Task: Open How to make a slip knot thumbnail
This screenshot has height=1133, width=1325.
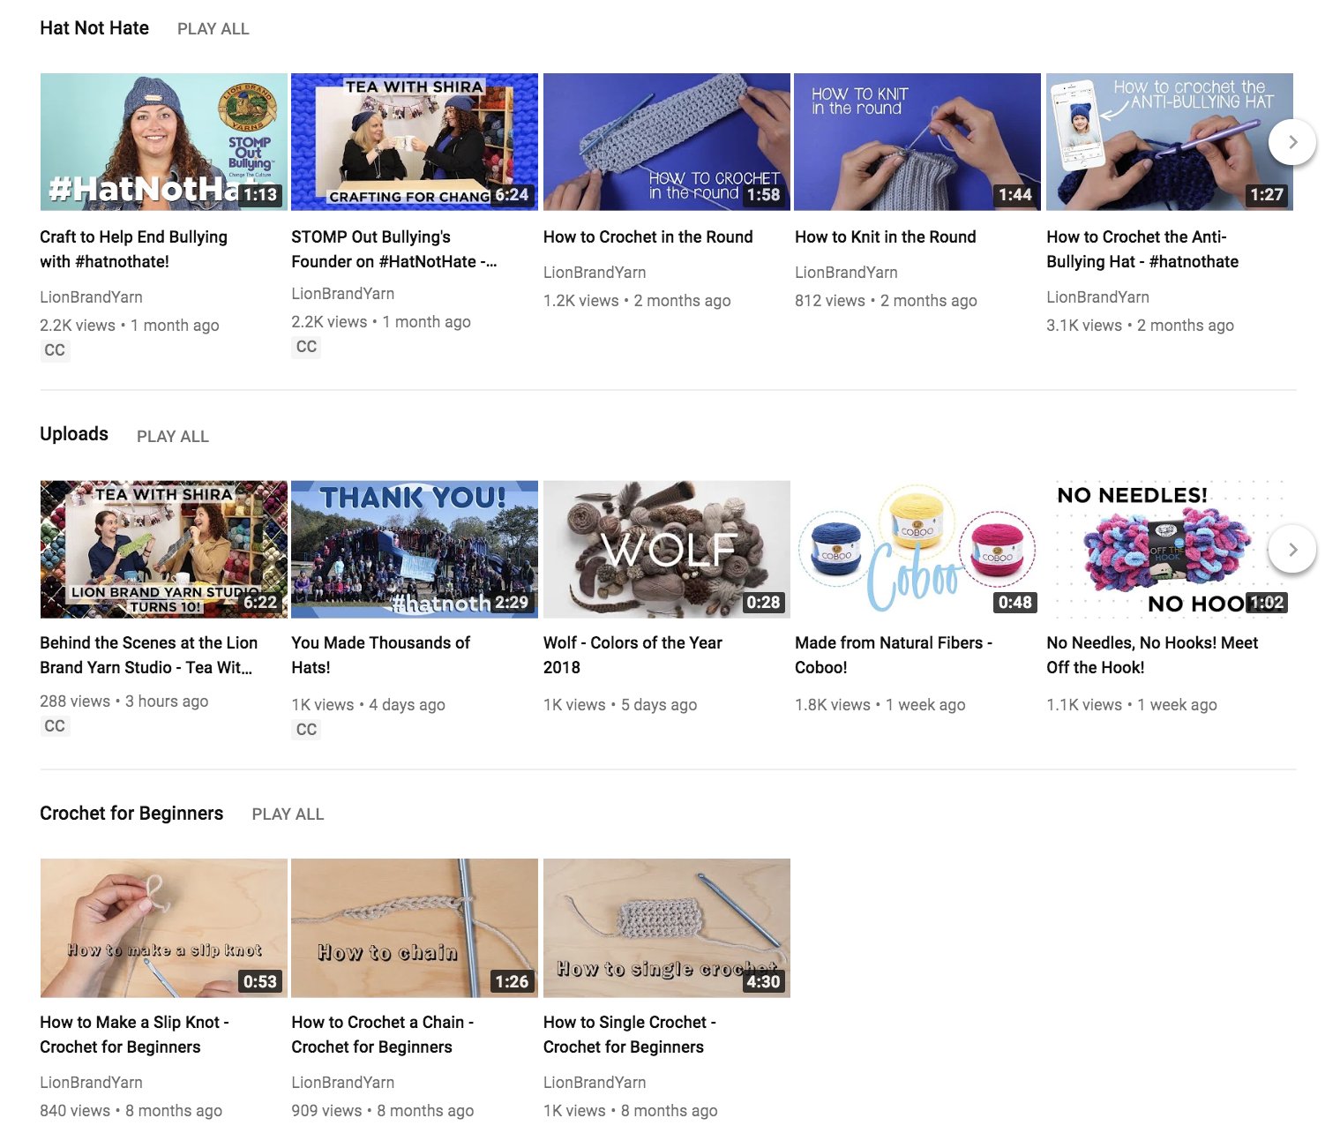Action: pos(164,928)
